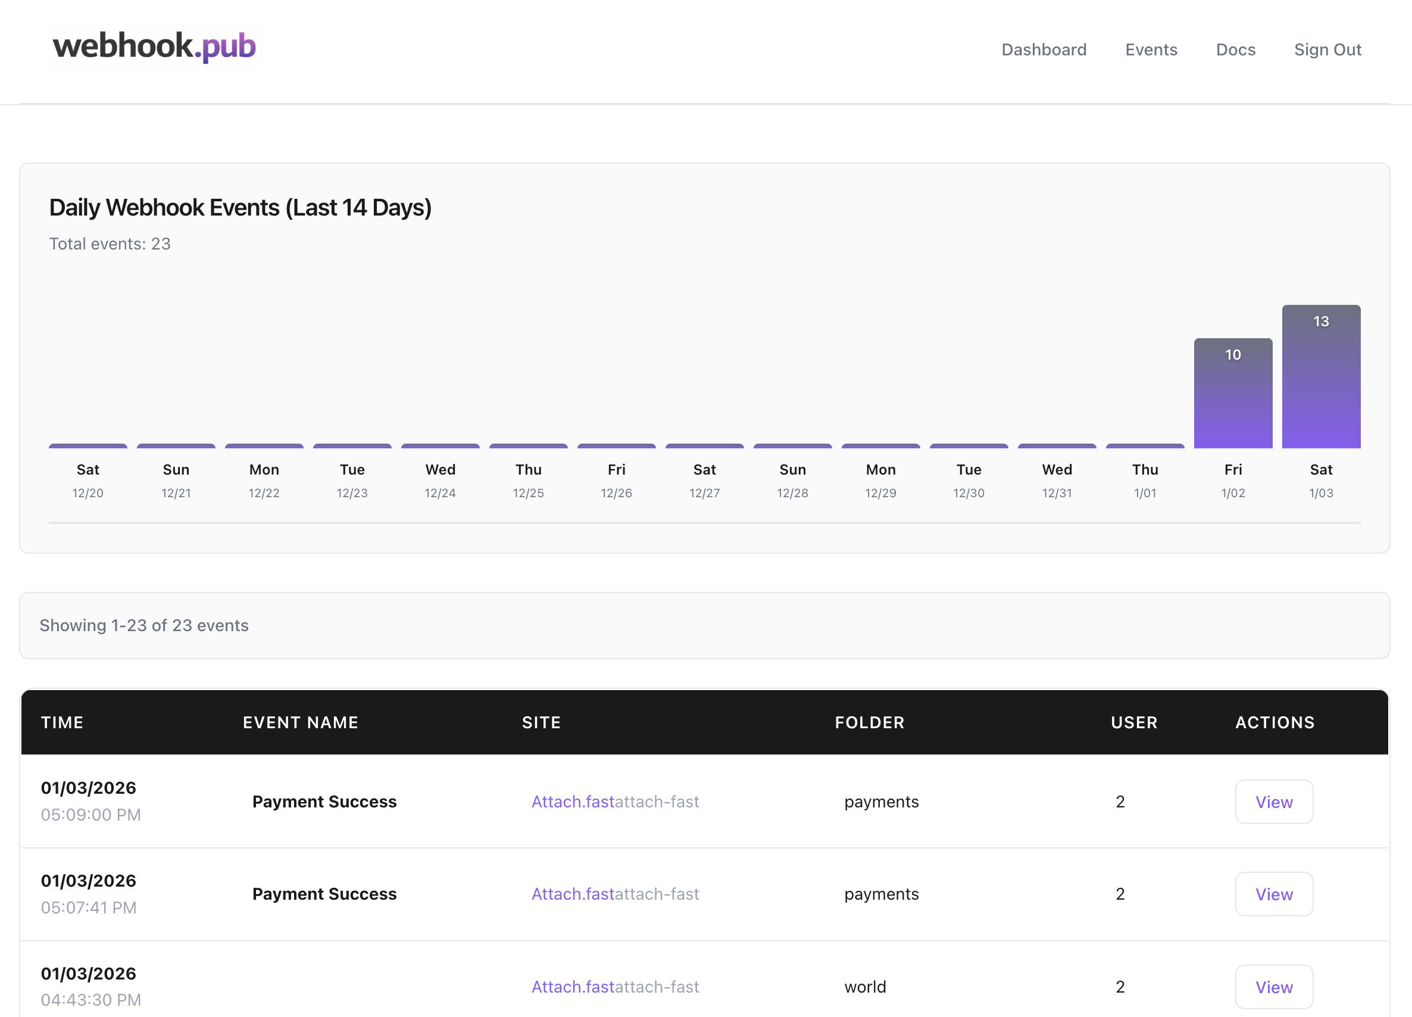The width and height of the screenshot is (1412, 1017).
Task: Click 'Showing 1-23 of 23 events' text
Action: 144,625
